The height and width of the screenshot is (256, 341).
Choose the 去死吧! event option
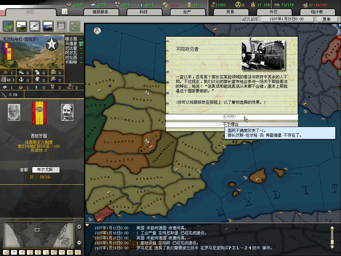[x=232, y=117]
